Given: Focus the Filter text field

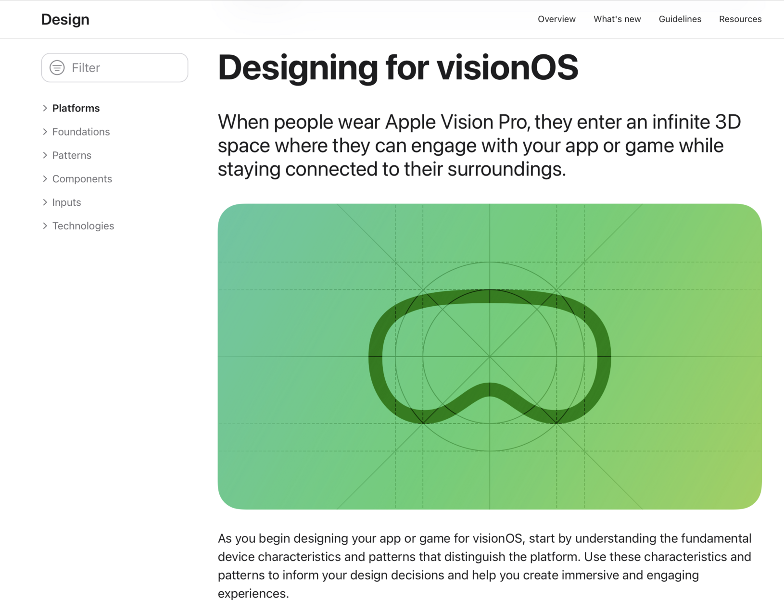Looking at the screenshot, I should pos(114,68).
